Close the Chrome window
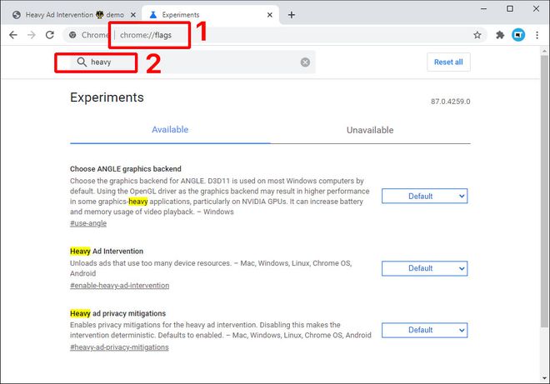The height and width of the screenshot is (384, 550). pos(536,9)
